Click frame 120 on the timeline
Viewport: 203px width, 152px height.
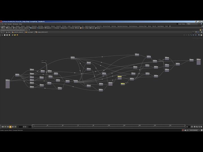tap(109, 126)
